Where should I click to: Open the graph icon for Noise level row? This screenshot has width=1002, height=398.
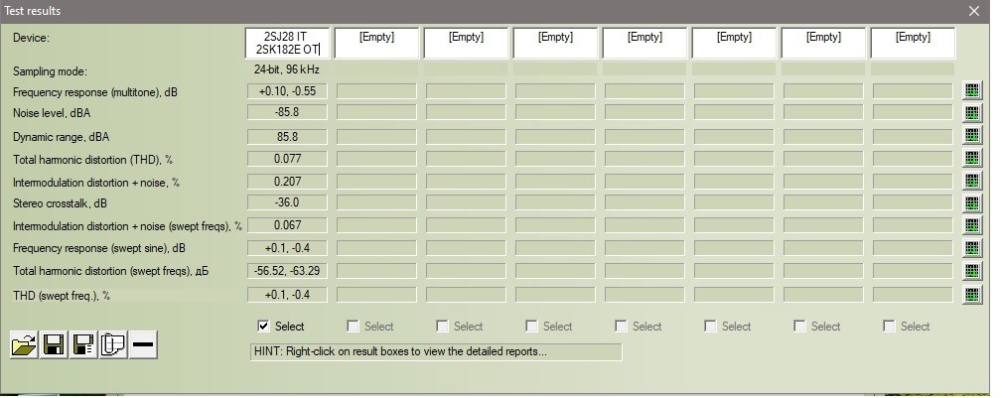tap(972, 113)
